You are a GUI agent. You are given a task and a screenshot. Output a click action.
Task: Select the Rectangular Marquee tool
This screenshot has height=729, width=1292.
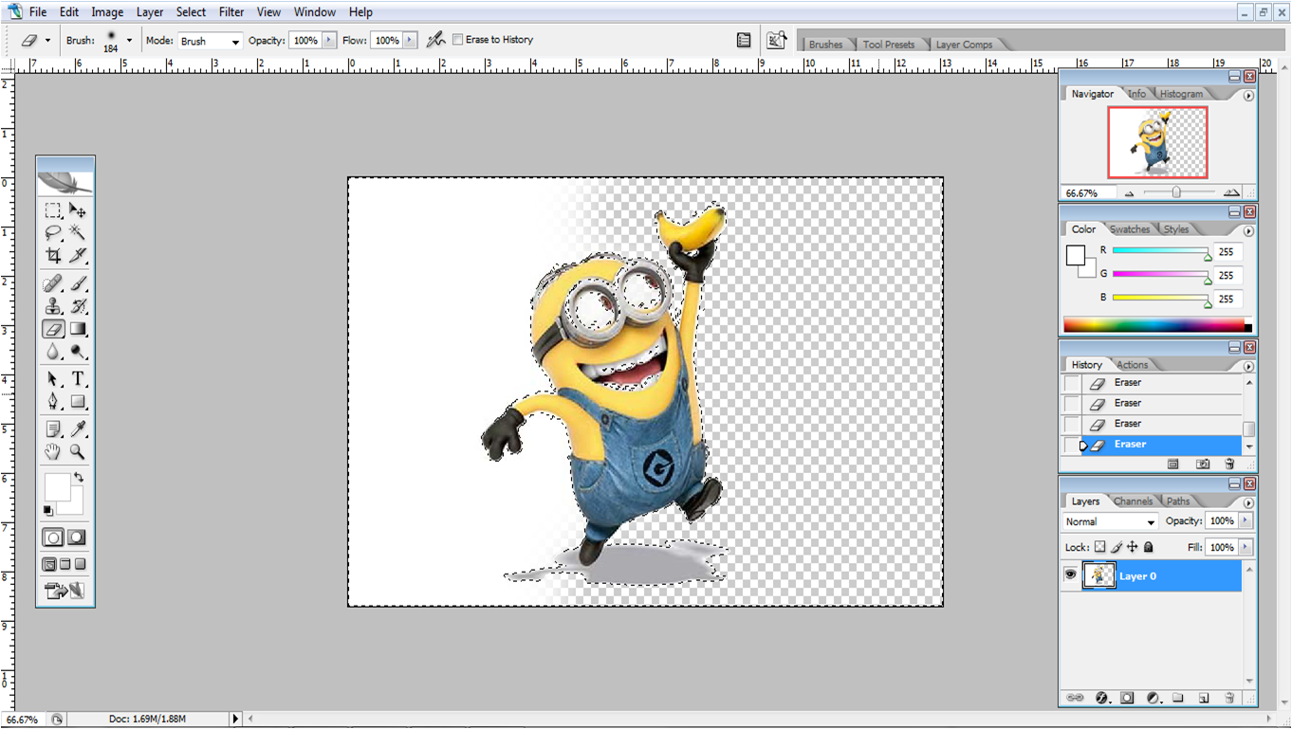coord(53,210)
